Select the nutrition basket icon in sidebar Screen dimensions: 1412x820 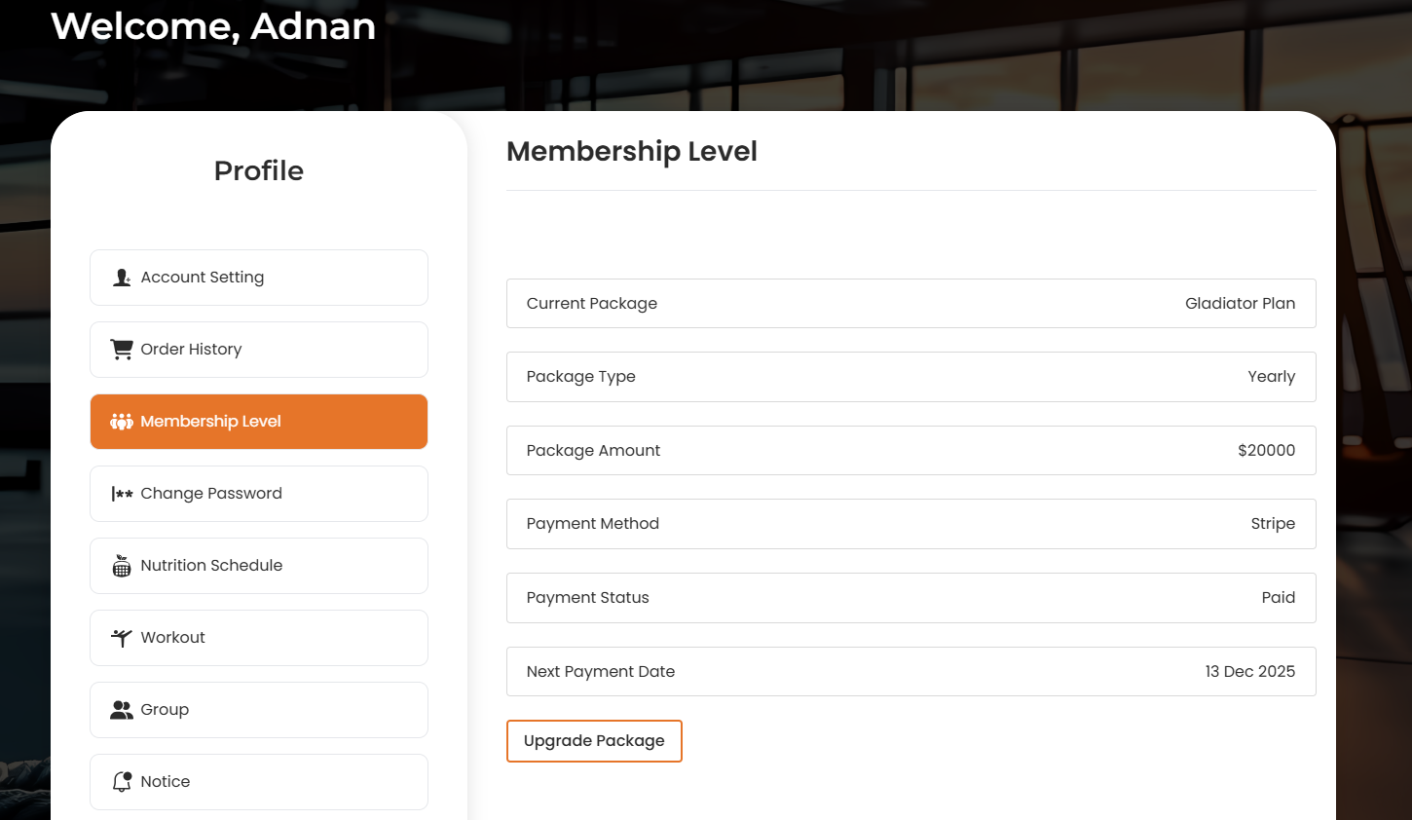pyautogui.click(x=121, y=565)
